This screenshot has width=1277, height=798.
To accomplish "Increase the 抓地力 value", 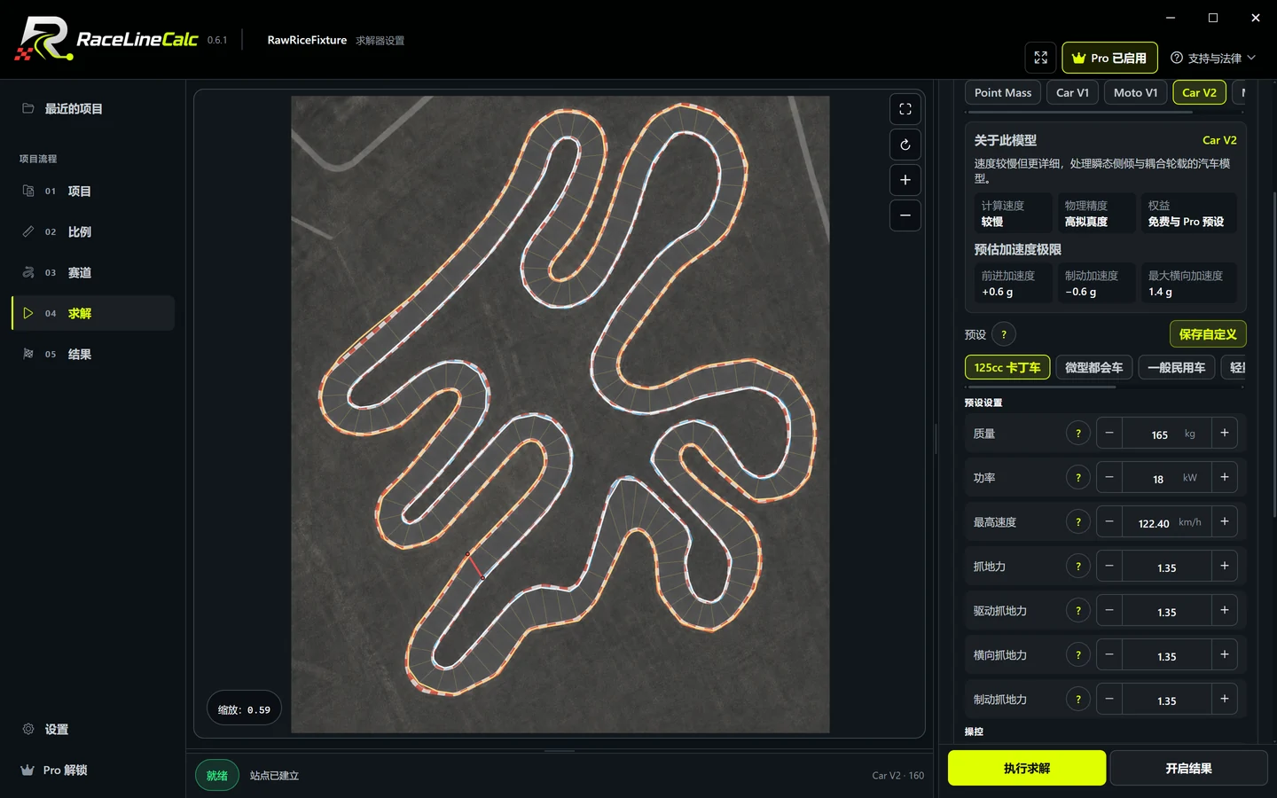I will pos(1225,566).
